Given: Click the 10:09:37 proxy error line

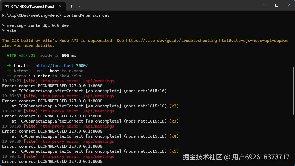Looking at the screenshot, I should (58, 96).
